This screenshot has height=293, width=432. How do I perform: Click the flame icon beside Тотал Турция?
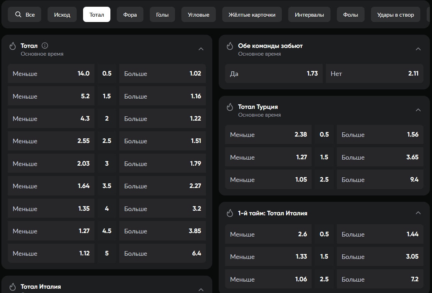(x=230, y=107)
